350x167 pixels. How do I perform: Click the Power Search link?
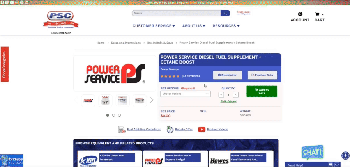point(244,13)
